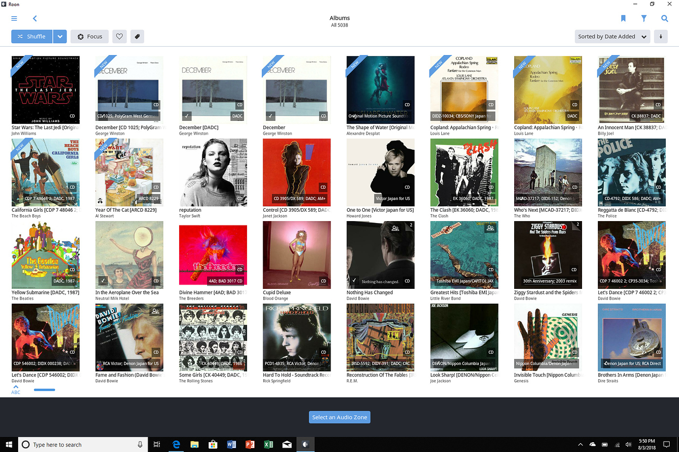Click Look Sharp! album title
The width and height of the screenshot is (679, 452).
(464, 375)
